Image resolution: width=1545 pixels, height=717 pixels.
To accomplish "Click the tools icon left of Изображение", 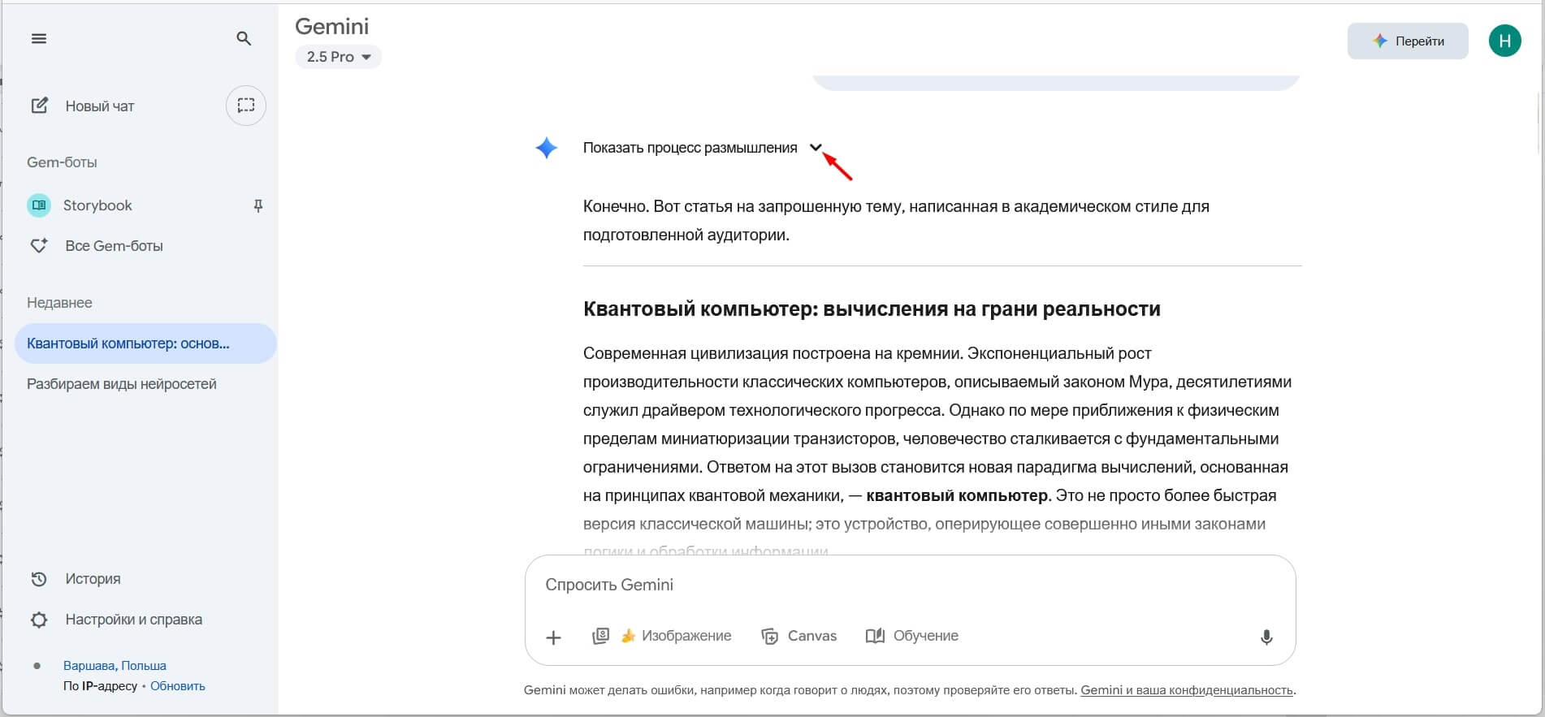I will (600, 636).
